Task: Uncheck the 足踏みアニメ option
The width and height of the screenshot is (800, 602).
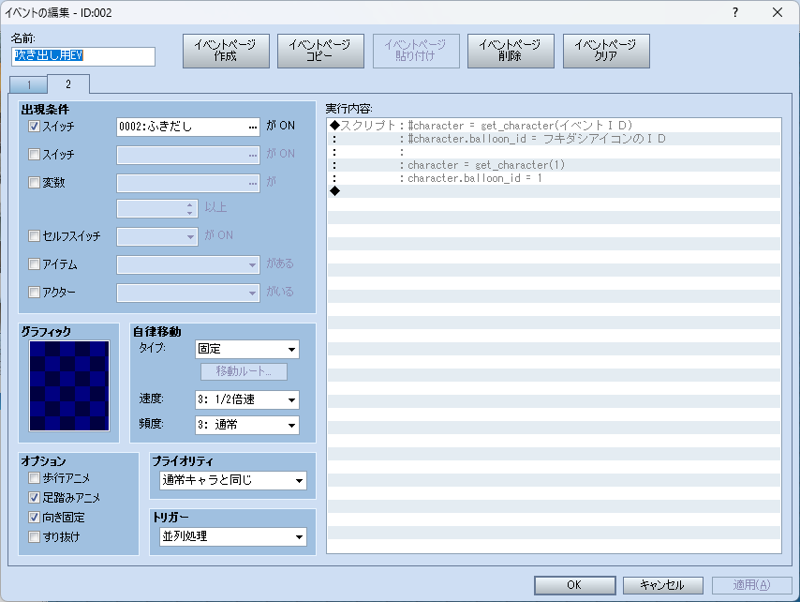Action: point(34,497)
